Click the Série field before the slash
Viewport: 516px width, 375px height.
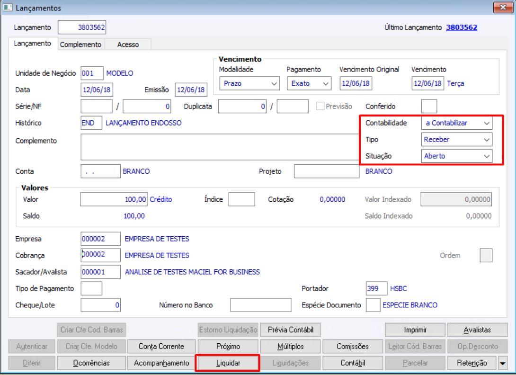coord(97,107)
